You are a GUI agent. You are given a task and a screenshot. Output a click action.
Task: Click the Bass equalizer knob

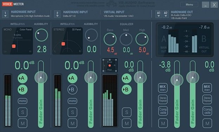(x=110, y=39)
